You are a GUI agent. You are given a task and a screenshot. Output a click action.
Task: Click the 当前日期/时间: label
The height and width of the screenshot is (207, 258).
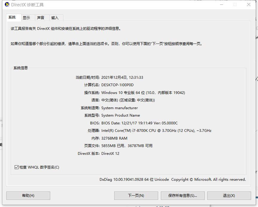point(88,77)
